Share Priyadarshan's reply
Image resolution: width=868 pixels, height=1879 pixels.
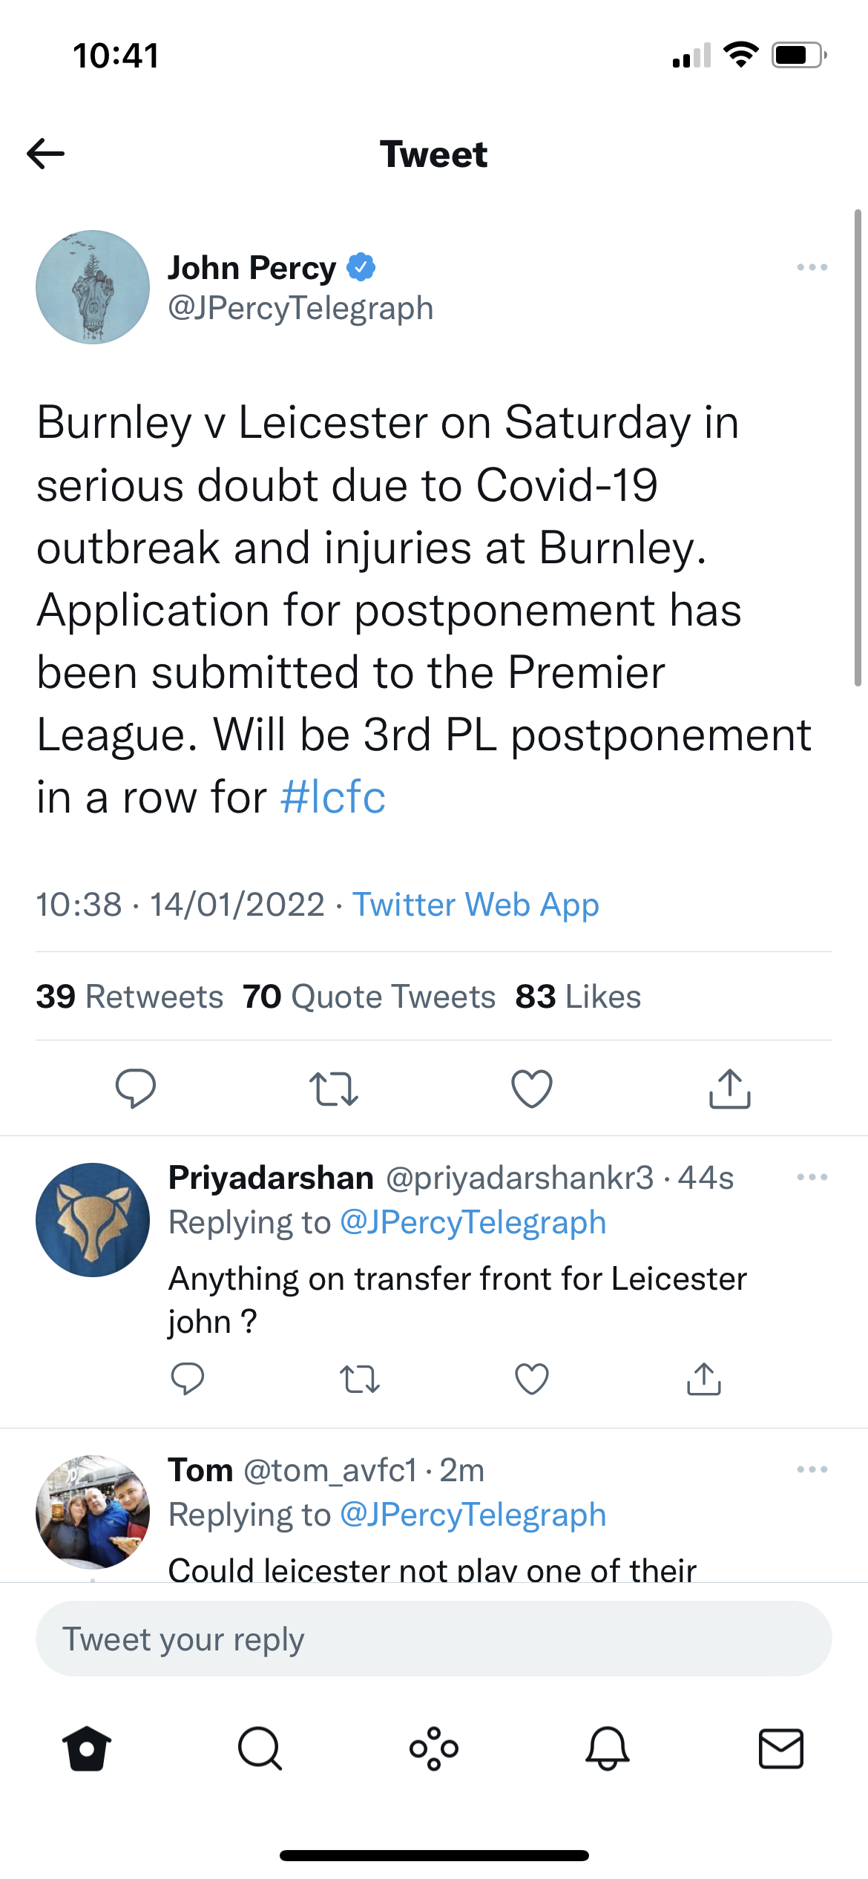(x=704, y=1379)
